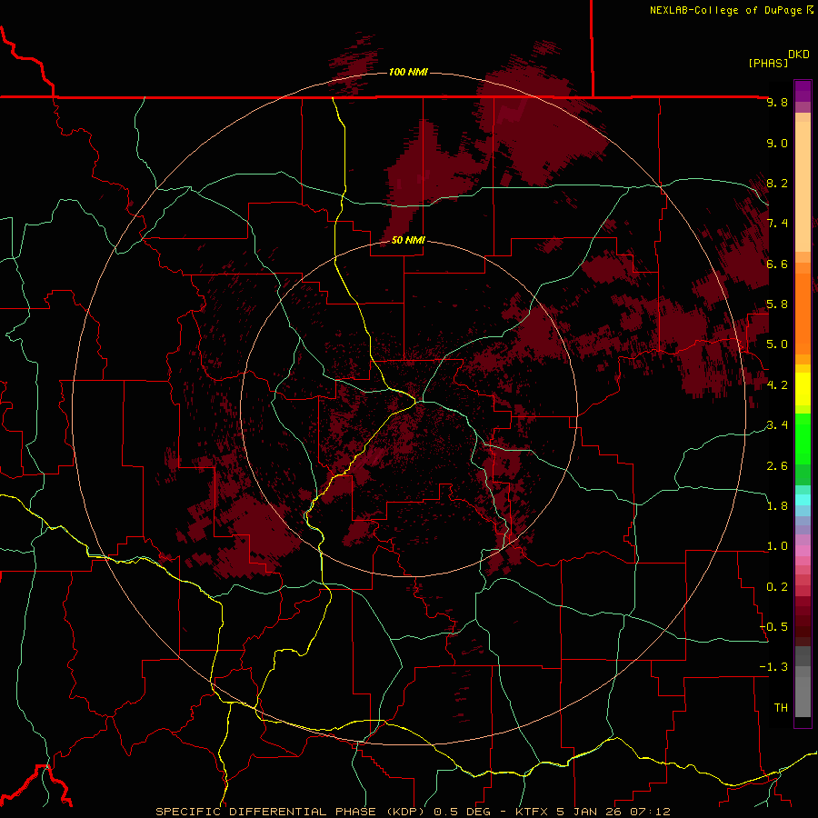Pick the light peach segment of the color bar
818x818 pixels.
click(x=803, y=186)
